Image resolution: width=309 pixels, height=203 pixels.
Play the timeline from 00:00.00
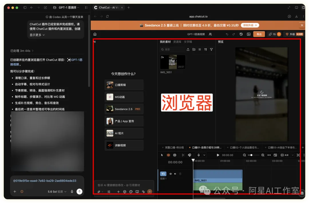[x=218, y=155]
